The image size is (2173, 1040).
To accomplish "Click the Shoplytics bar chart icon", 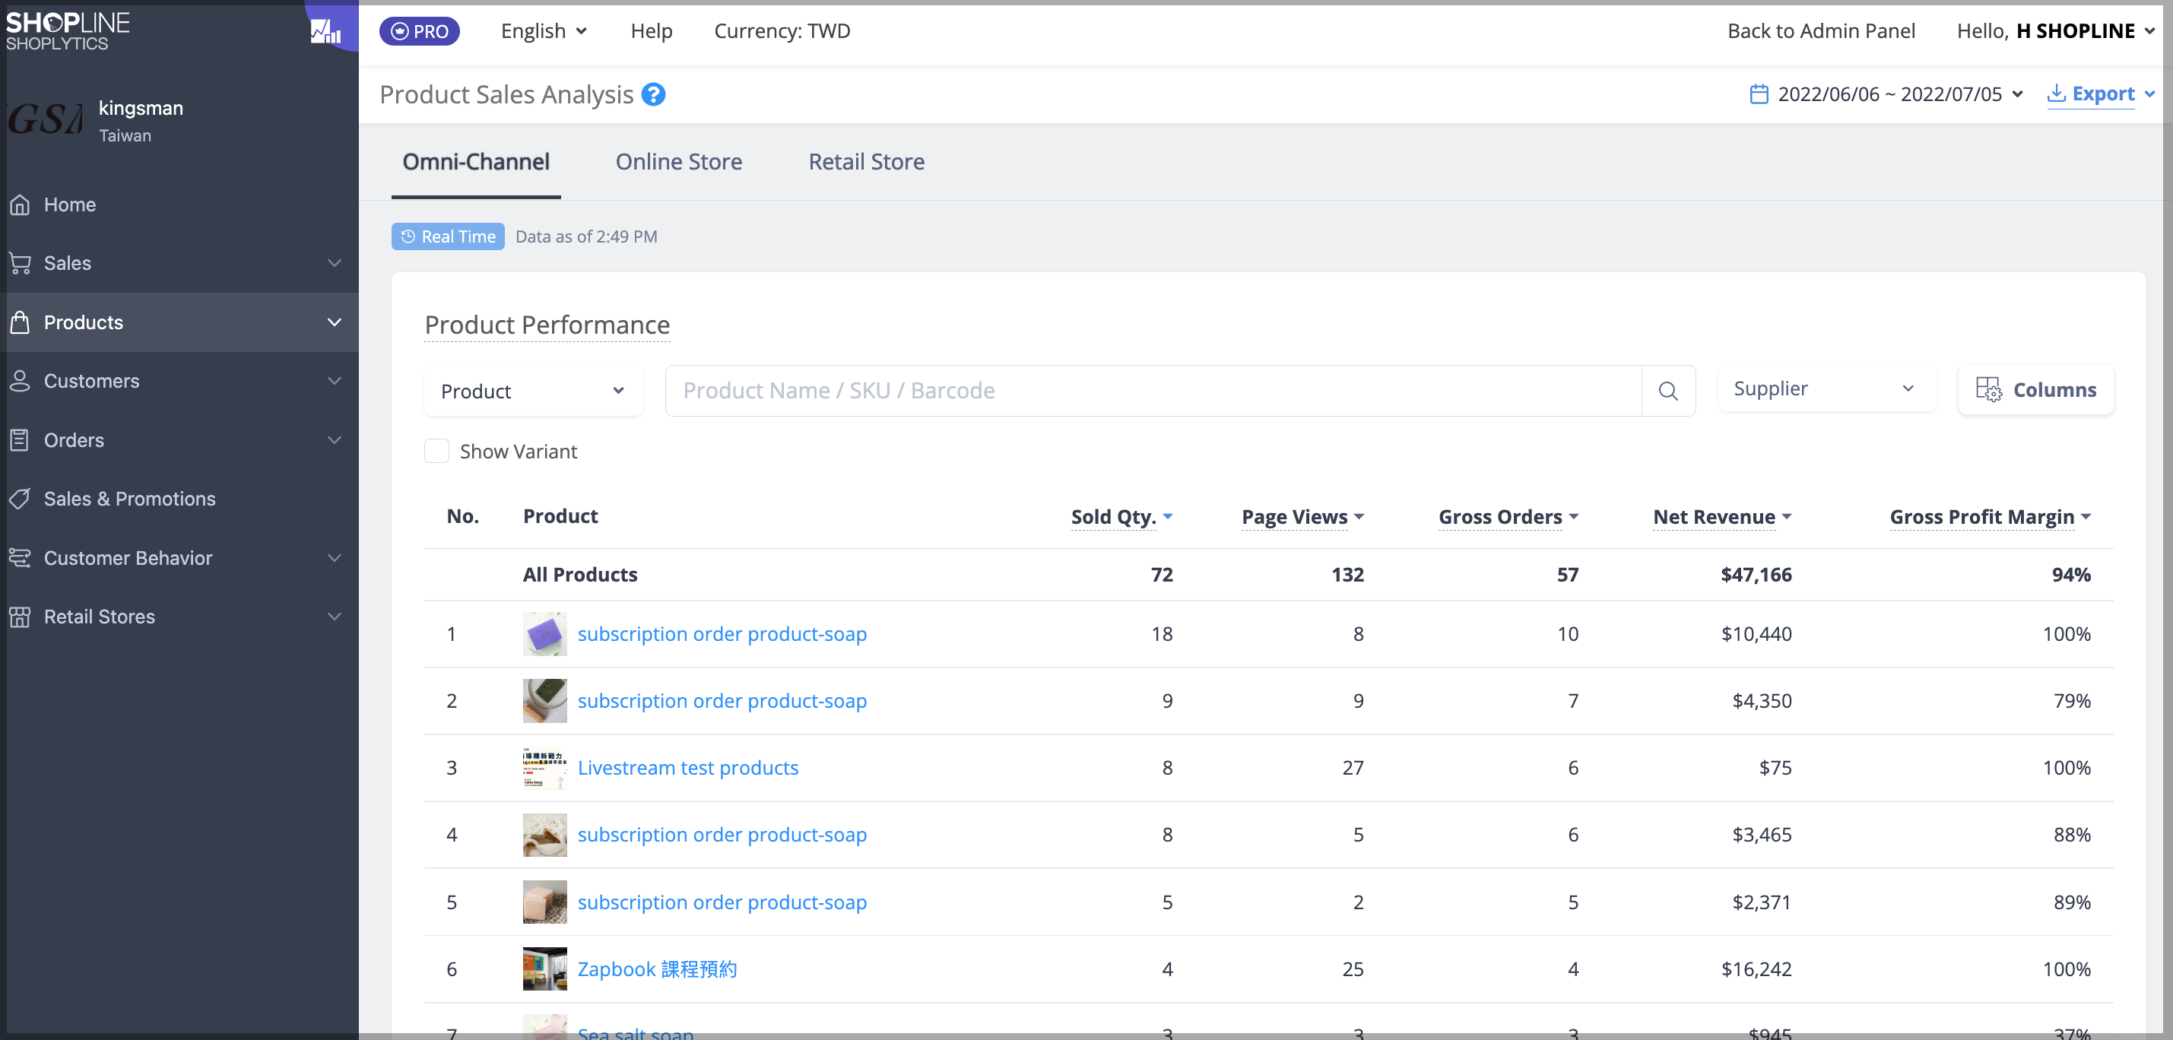I will pos(328,27).
